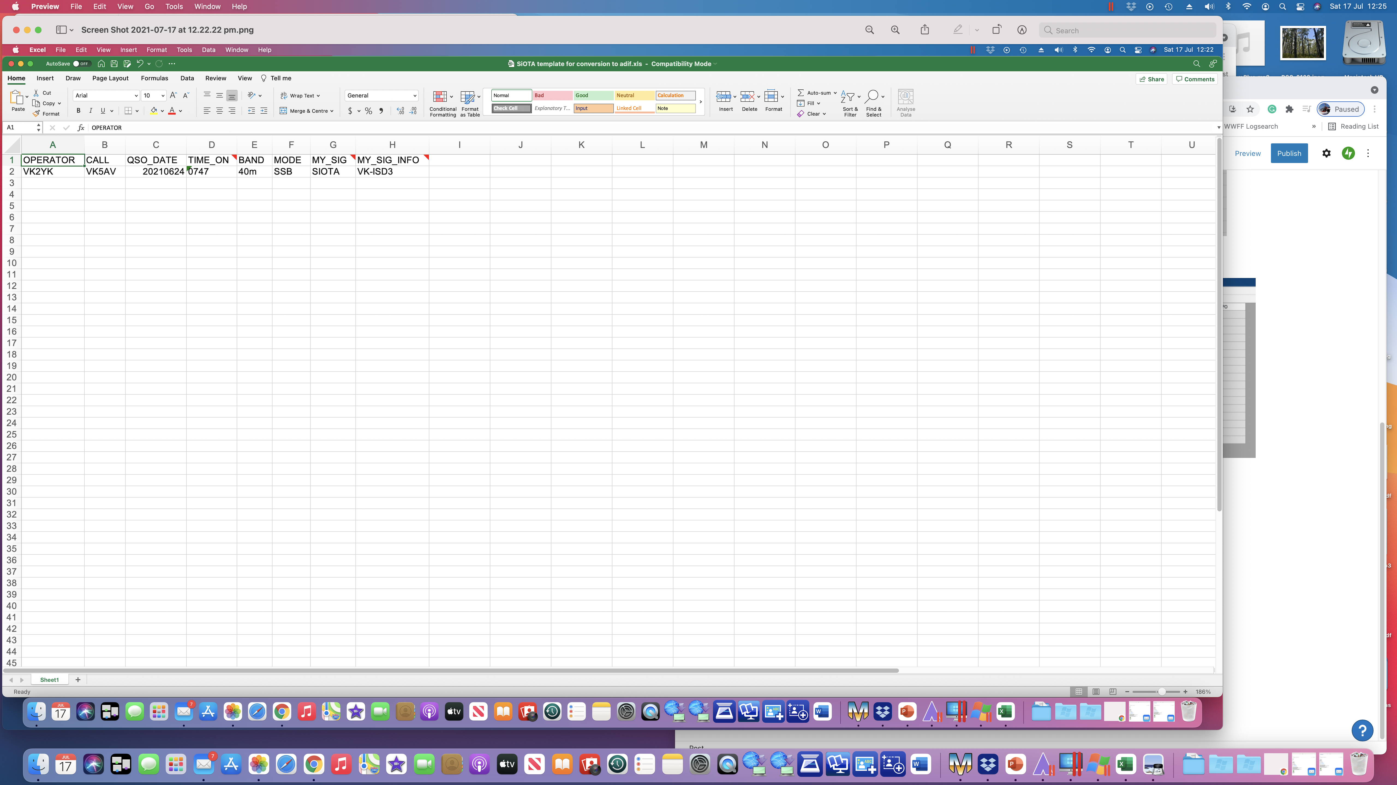This screenshot has width=1397, height=785.
Task: Open the Go menu in menu bar
Action: pos(149,7)
